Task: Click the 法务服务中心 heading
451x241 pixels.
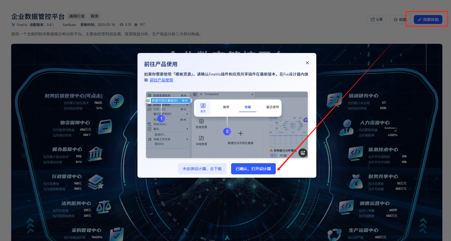Action: 76,203
